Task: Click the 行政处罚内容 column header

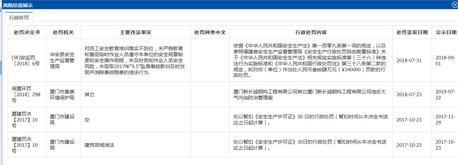Action: 311,32
